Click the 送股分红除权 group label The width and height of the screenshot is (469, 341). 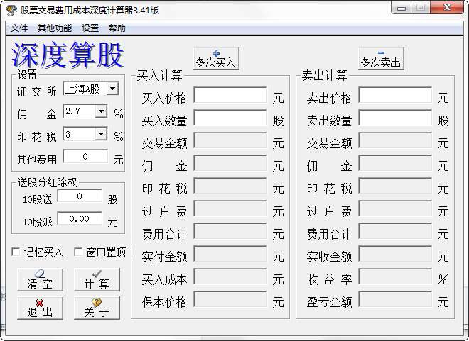tap(48, 182)
